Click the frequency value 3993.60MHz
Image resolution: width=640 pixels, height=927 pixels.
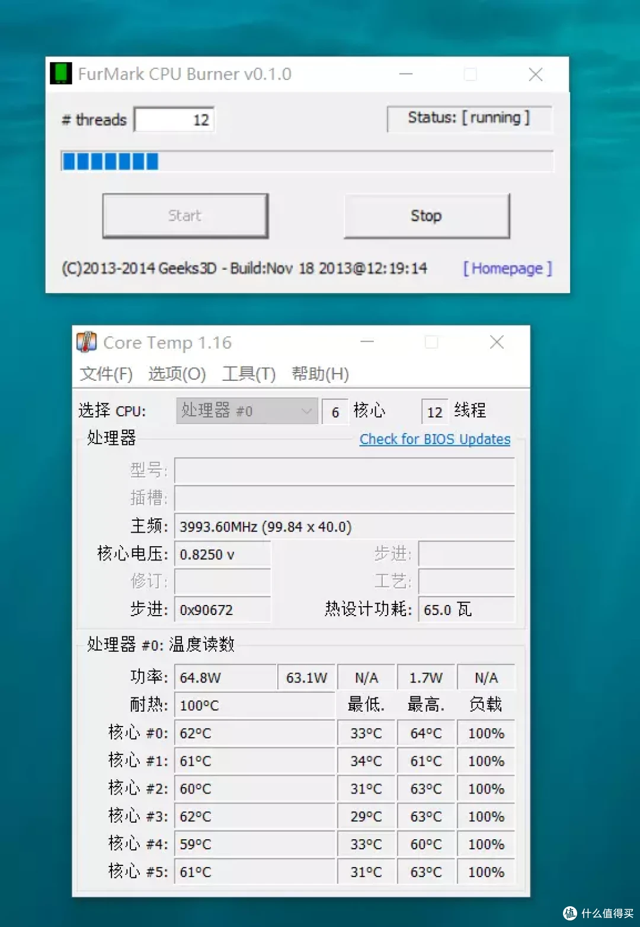tap(344, 527)
